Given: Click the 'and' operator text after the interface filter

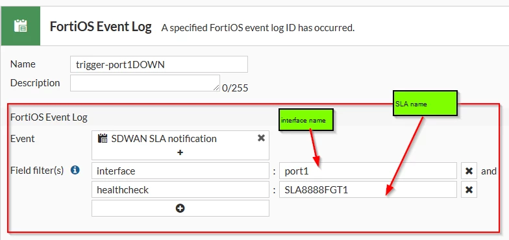Looking at the screenshot, I should (x=489, y=171).
